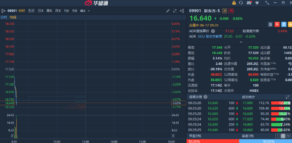
Task: Open the mail messages envelope icon
Action: click(x=249, y=3)
